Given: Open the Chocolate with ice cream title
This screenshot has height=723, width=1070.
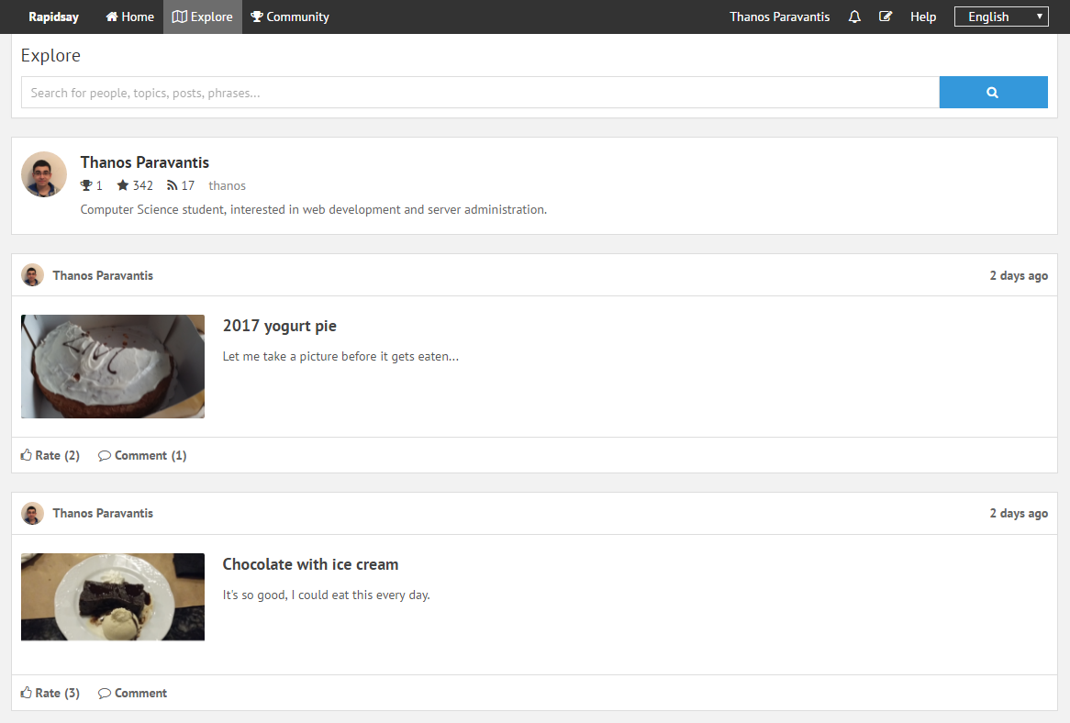Looking at the screenshot, I should [310, 564].
